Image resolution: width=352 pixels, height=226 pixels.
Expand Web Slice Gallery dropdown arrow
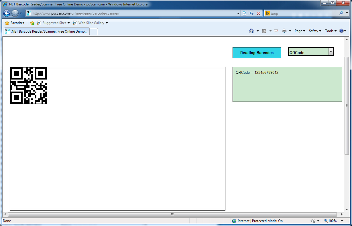[x=107, y=23]
